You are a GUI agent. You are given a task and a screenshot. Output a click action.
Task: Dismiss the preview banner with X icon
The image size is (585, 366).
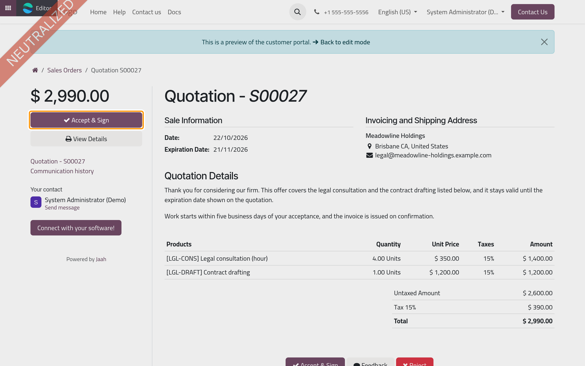point(544,42)
